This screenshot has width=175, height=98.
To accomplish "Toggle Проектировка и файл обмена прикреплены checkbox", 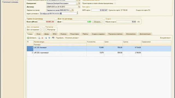I will pyautogui.click(x=115, y=4).
